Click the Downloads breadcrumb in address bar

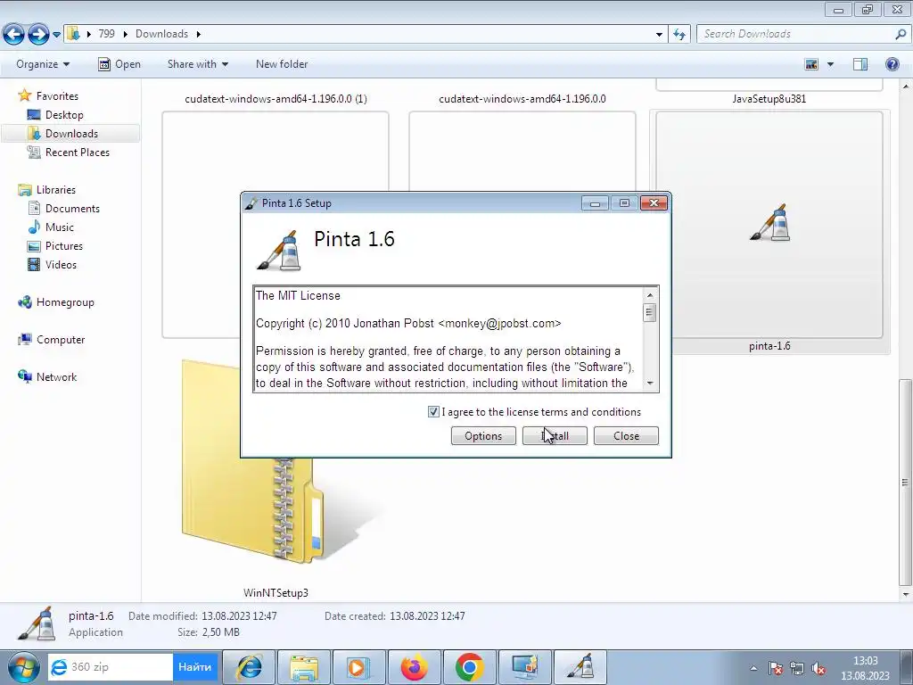[162, 34]
